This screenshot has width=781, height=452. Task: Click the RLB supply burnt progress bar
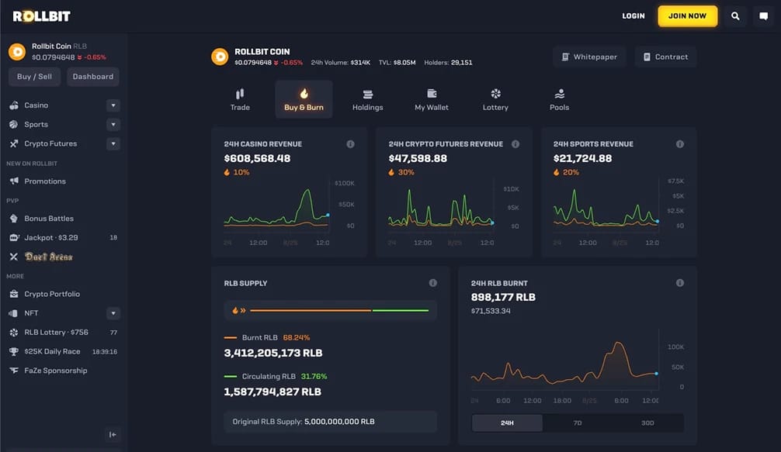[x=311, y=310]
